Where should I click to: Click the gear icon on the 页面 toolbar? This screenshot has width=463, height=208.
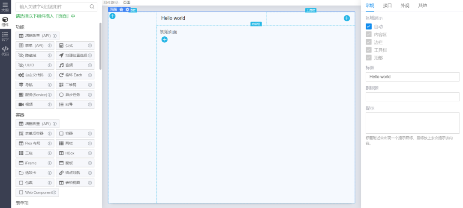127,9
